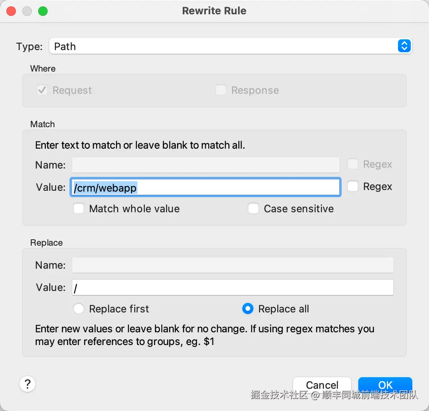Click the Type dropdown blue arrow stepper
429x411 pixels.
tap(404, 46)
